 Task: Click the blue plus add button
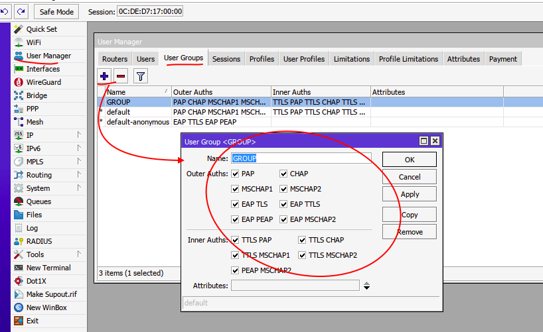coord(104,76)
